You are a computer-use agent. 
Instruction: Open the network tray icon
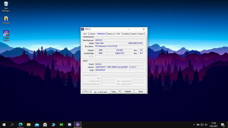click(202, 125)
